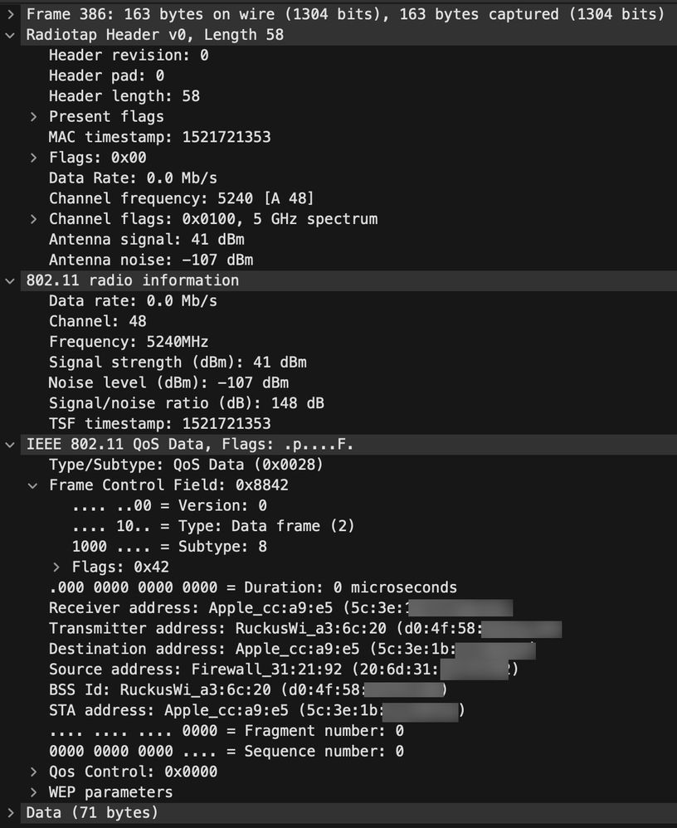
Task: Expand the Flags: 0x42 node
Action: [x=56, y=567]
